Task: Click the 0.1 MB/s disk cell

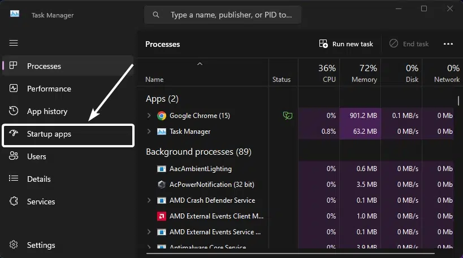Action: tap(401, 116)
